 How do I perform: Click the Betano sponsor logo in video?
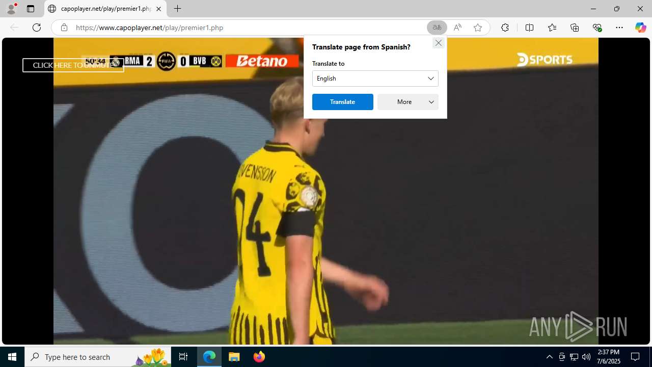point(262,61)
